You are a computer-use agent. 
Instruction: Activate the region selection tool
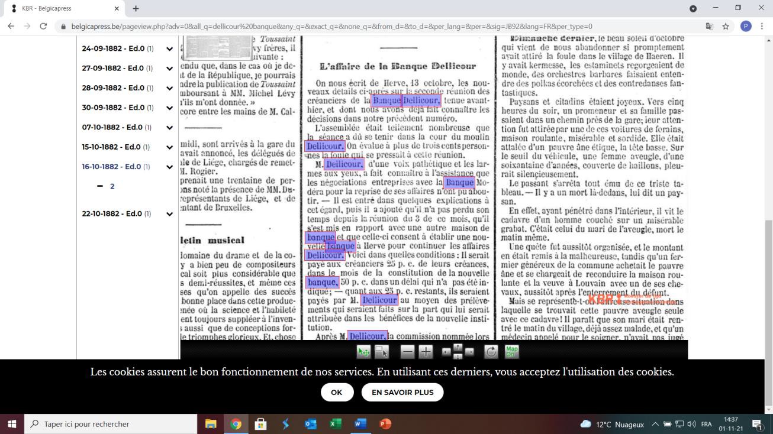click(382, 352)
